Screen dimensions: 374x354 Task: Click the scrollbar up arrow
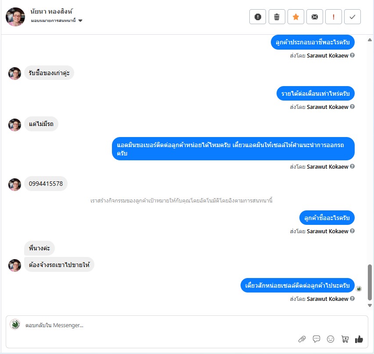(370, 40)
